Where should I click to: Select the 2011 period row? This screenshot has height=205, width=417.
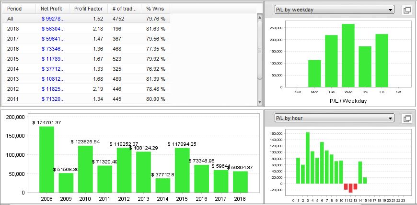86,99
